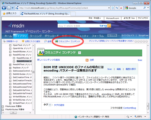Select WriteAllBytes メソッド tree item

pos(22,96)
